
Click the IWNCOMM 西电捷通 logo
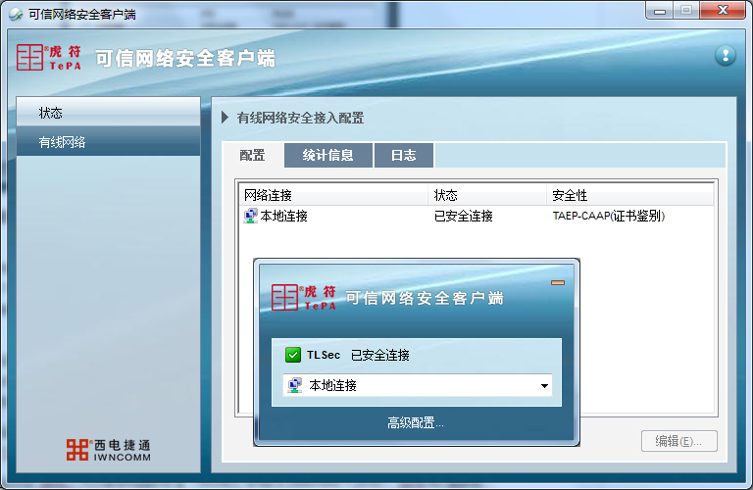[x=108, y=450]
